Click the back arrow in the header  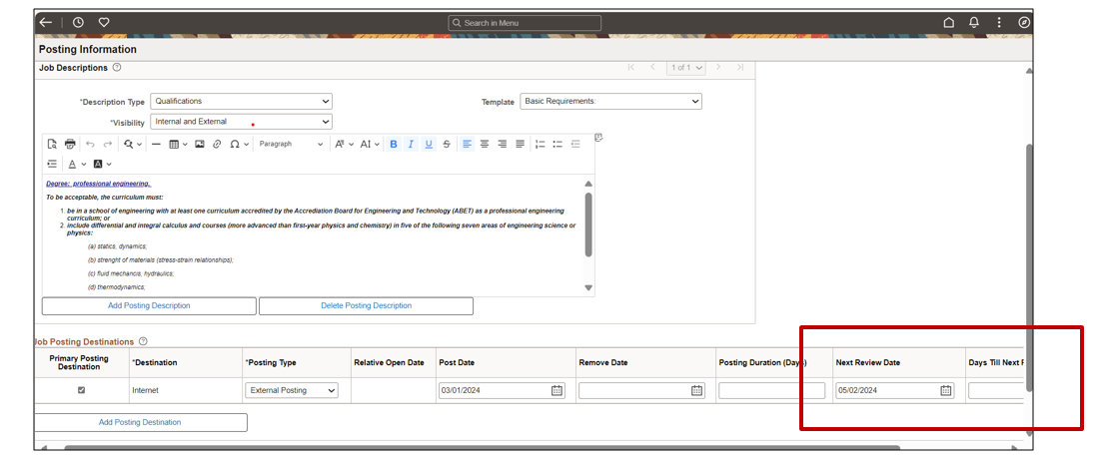click(46, 23)
